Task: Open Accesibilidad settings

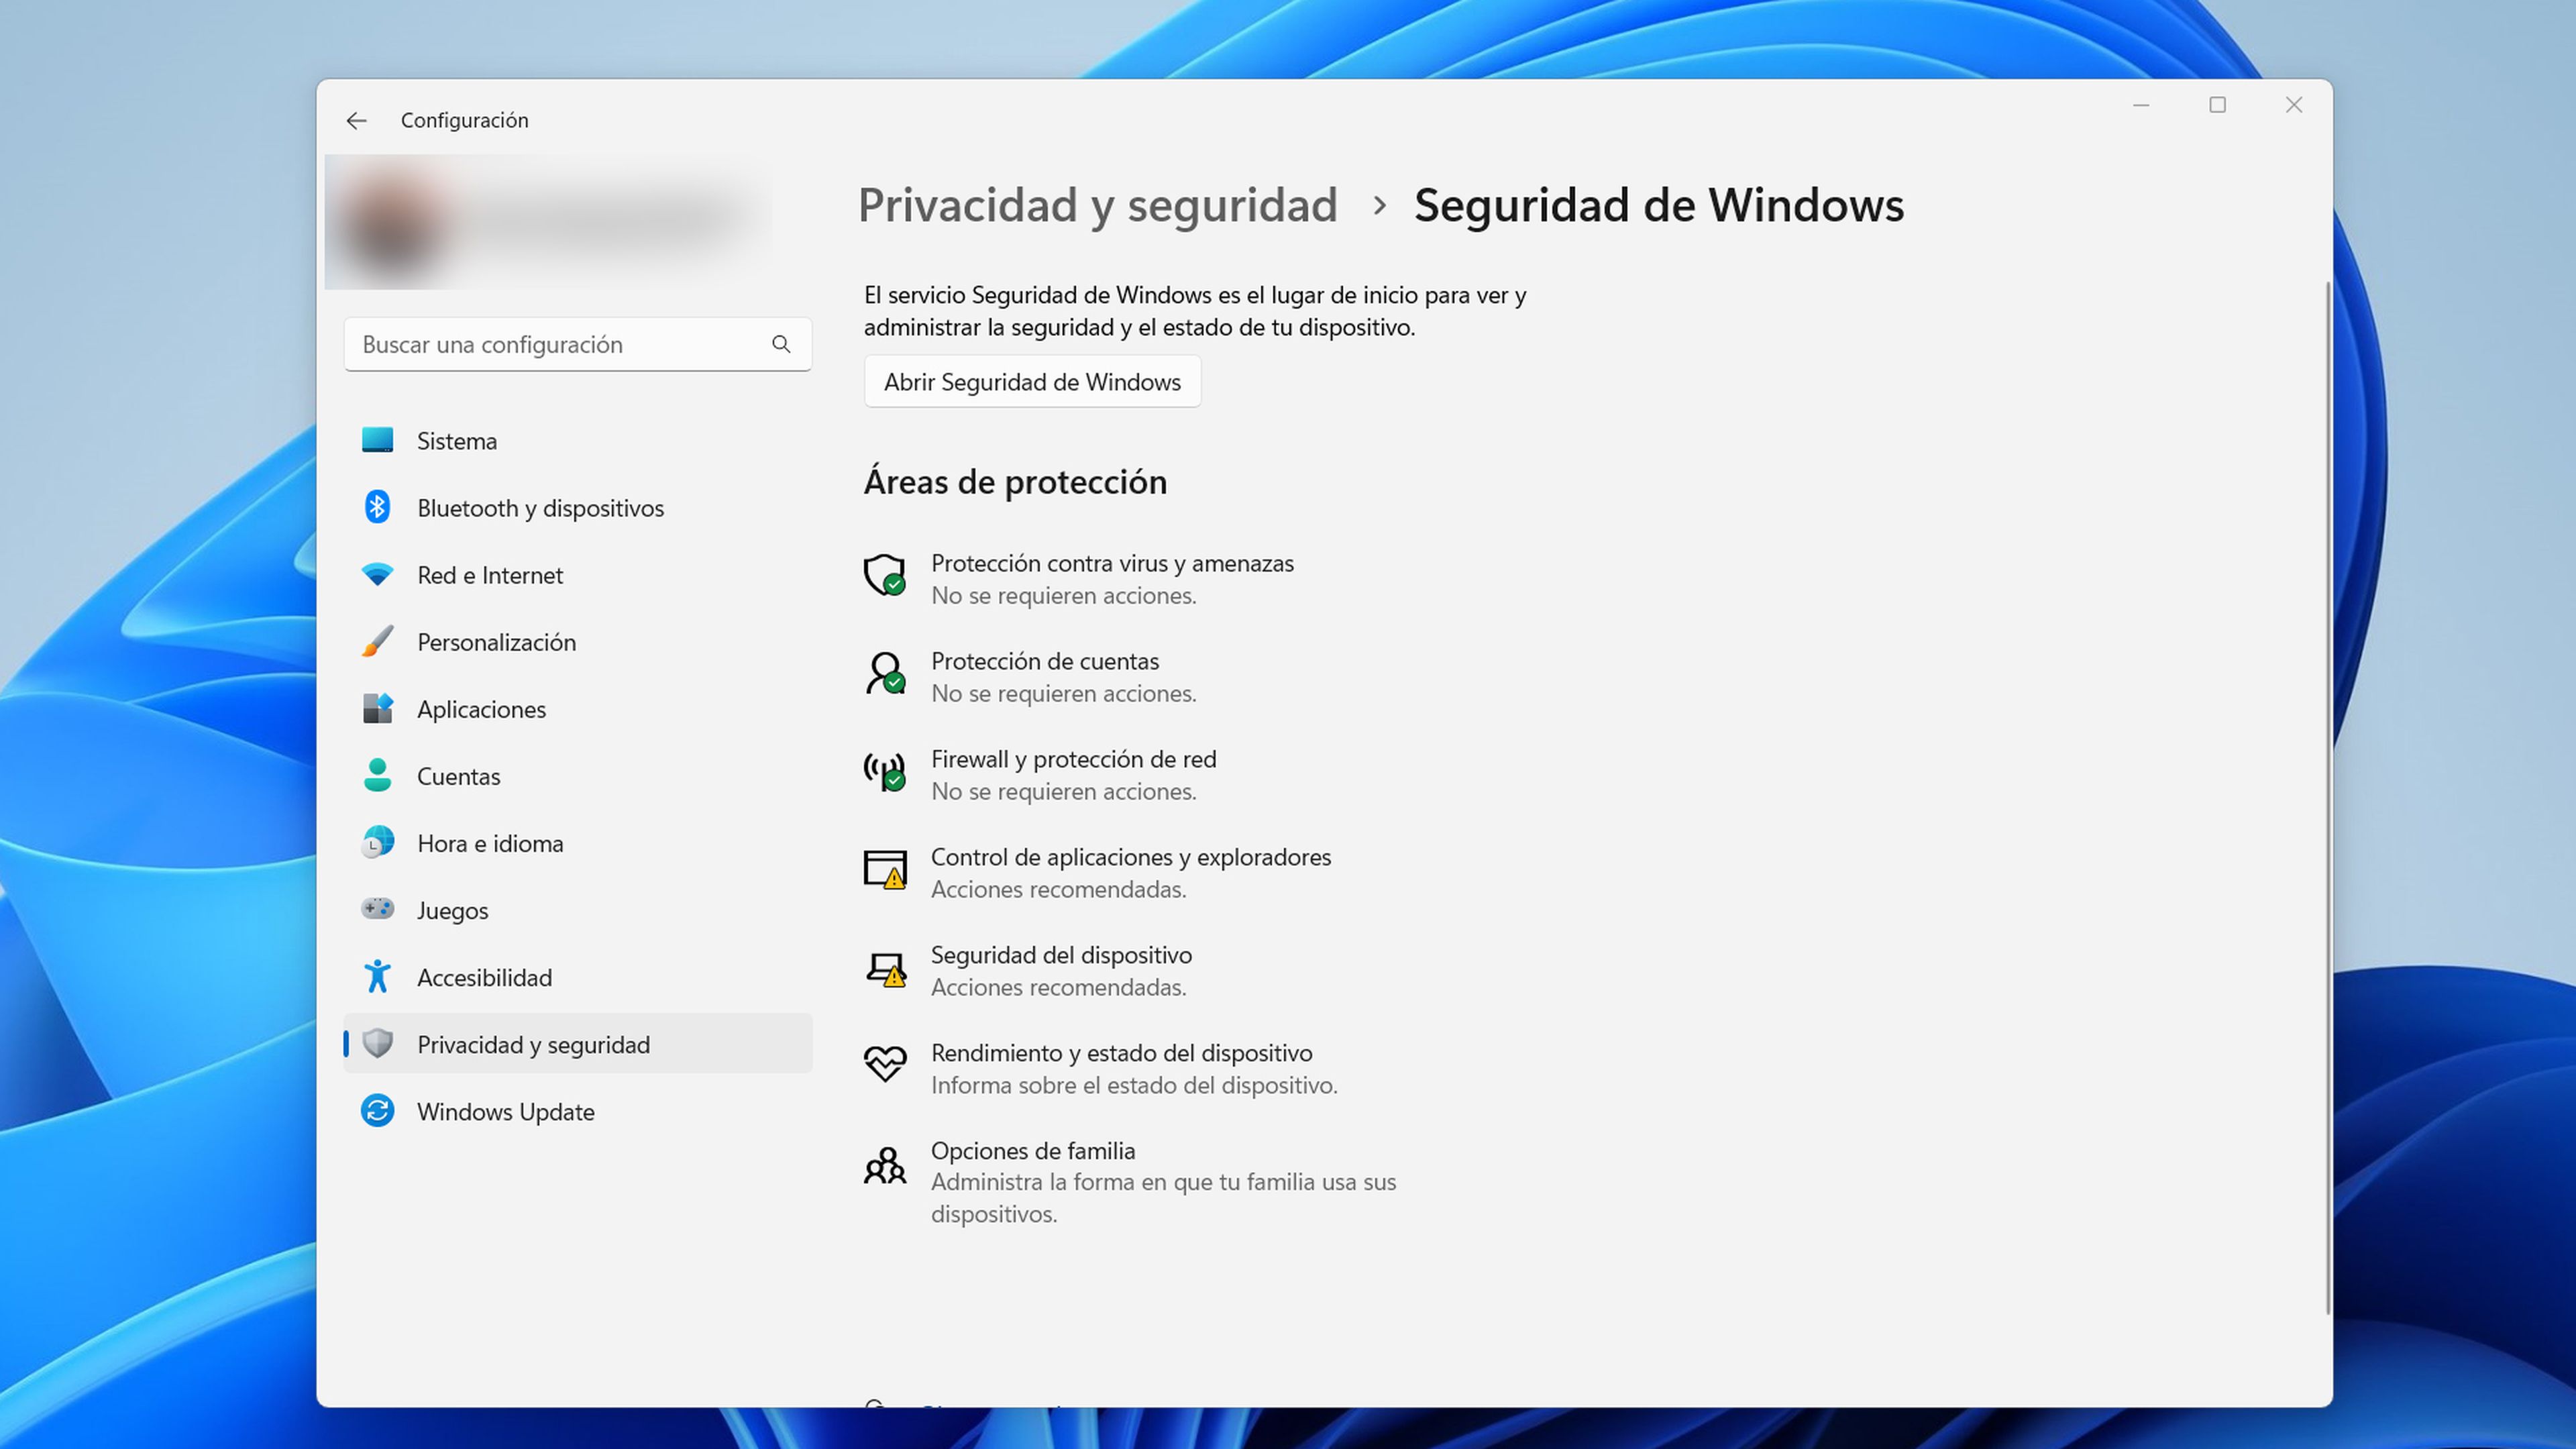Action: [577, 977]
